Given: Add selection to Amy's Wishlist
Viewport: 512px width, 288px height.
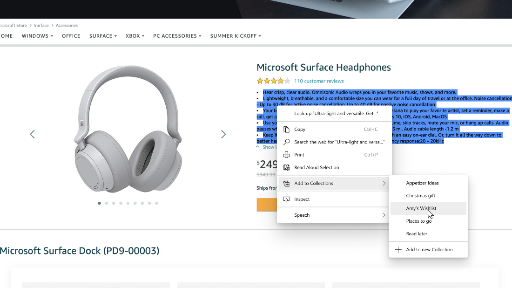Looking at the screenshot, I should coord(428,209).
